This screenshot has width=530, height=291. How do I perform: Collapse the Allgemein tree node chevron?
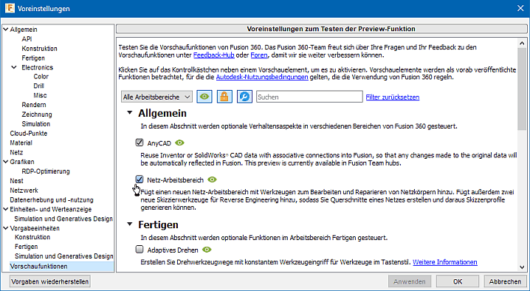6,30
